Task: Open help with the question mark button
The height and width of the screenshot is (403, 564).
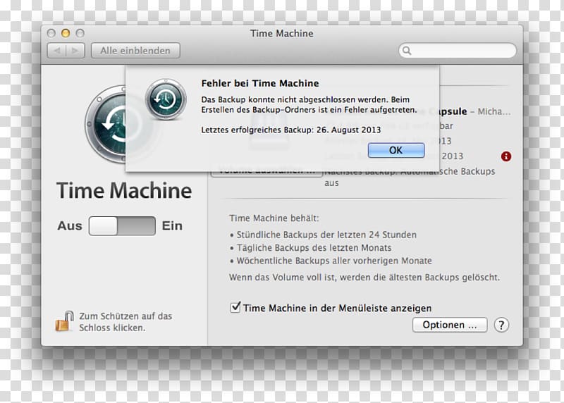Action: click(501, 325)
